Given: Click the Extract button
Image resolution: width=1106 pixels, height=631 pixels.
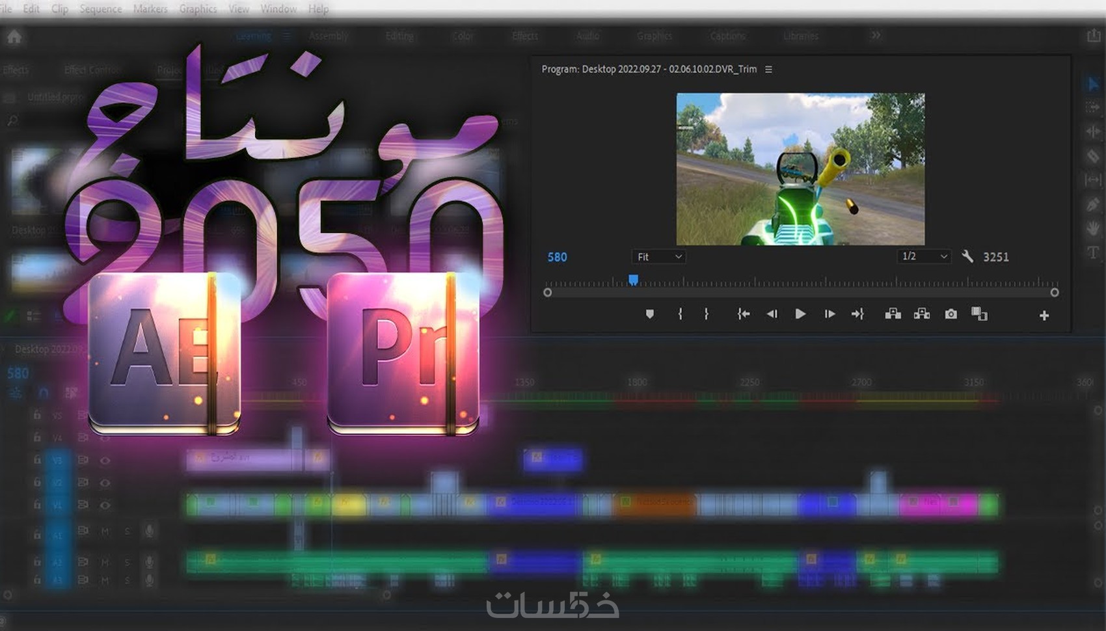Looking at the screenshot, I should tap(922, 314).
